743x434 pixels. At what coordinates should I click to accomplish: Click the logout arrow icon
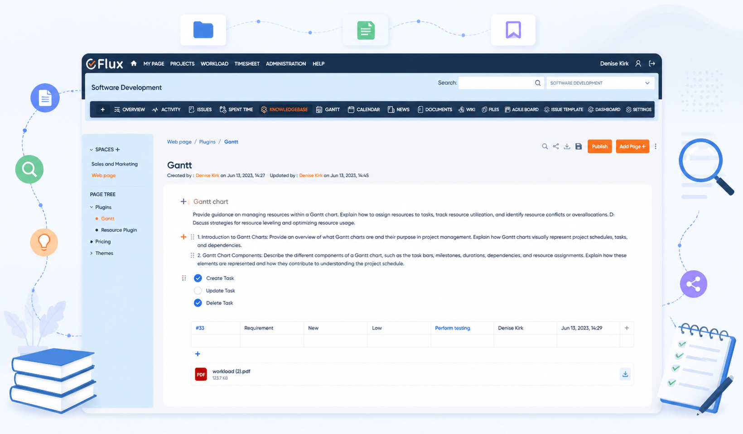652,63
